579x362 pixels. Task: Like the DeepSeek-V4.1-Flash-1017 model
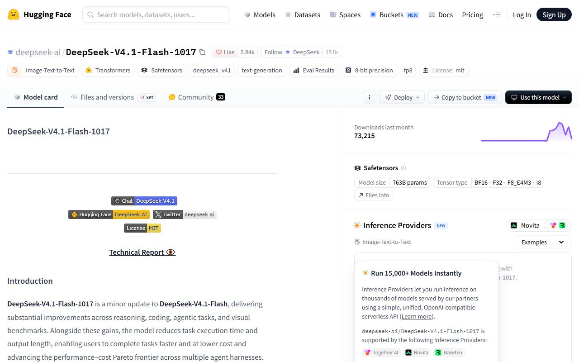click(225, 52)
